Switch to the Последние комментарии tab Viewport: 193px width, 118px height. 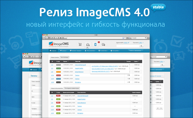pyautogui.click(x=72, y=88)
